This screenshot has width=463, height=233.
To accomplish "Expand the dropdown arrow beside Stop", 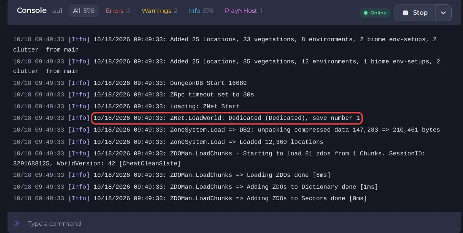I will pyautogui.click(x=443, y=13).
